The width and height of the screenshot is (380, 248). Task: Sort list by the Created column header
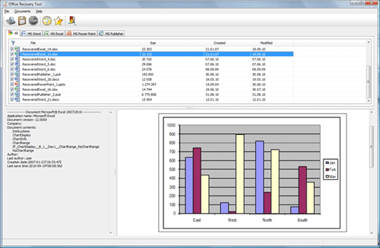220,43
